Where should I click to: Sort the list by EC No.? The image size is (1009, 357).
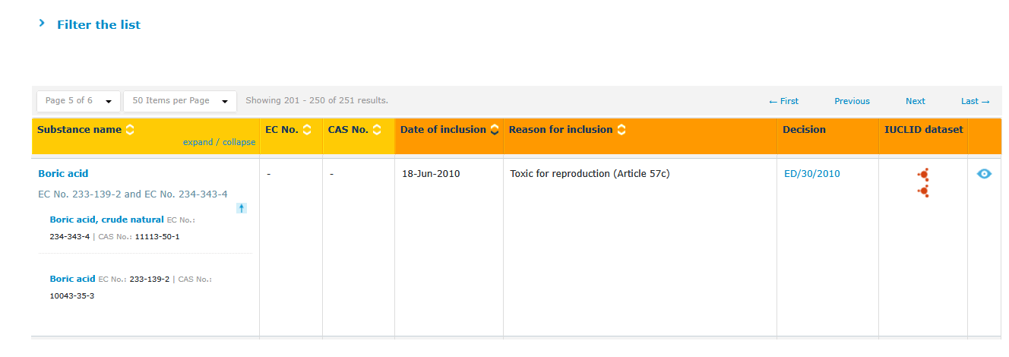307,130
